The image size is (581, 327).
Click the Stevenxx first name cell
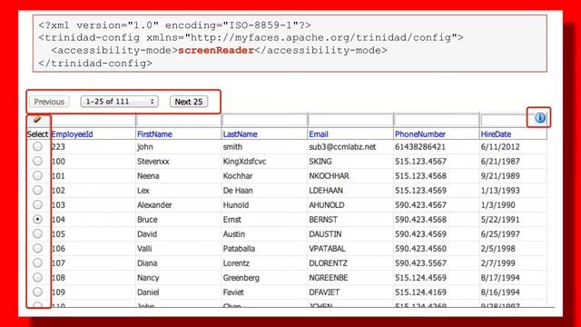(x=153, y=162)
